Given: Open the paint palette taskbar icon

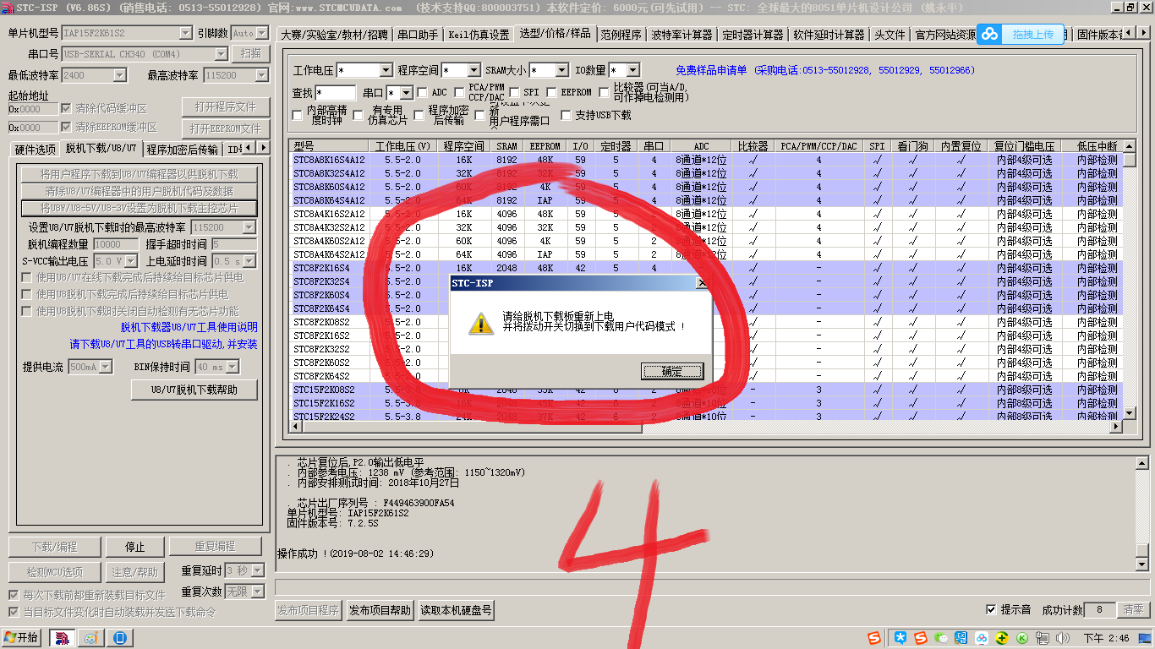Looking at the screenshot, I should click(90, 638).
